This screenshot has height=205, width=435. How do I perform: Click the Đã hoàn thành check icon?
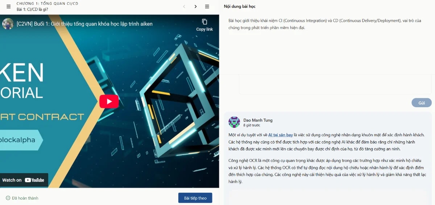8,198
